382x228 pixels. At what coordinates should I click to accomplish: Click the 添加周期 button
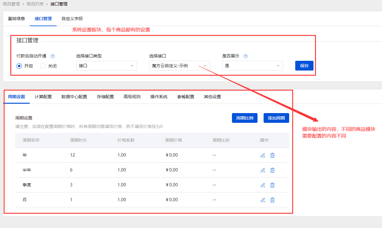click(x=276, y=118)
